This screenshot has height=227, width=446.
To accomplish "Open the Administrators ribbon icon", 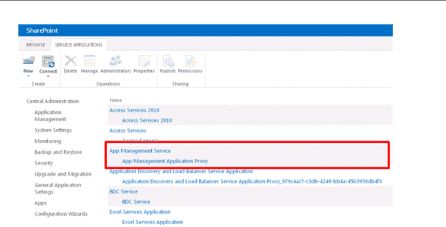I will (x=116, y=61).
